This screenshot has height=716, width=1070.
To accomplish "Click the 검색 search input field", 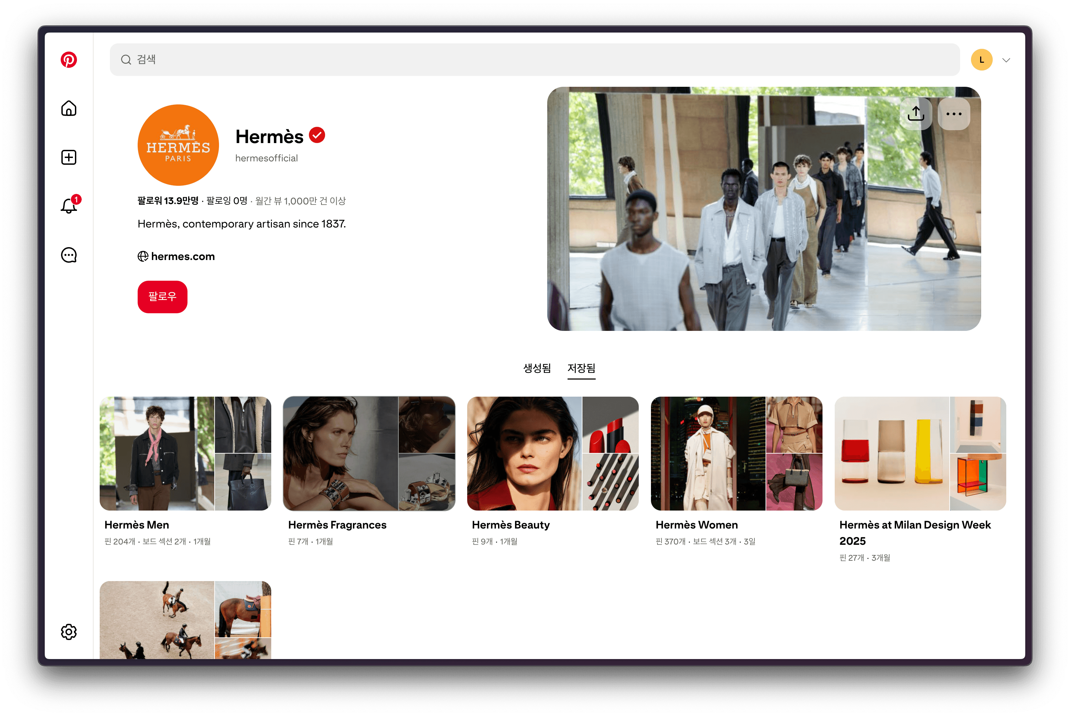I will 534,60.
